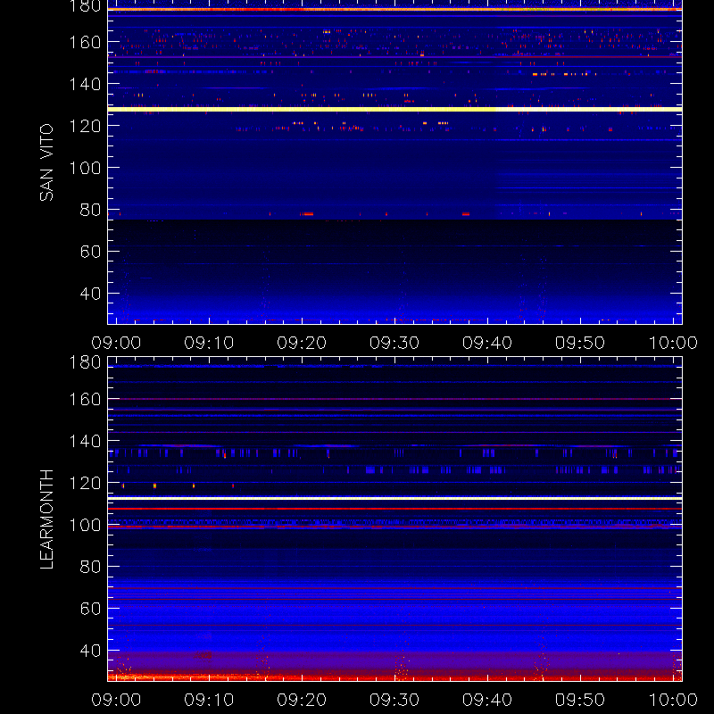
Task: Select the 140 tick label in San Vito panel
Action: point(85,84)
